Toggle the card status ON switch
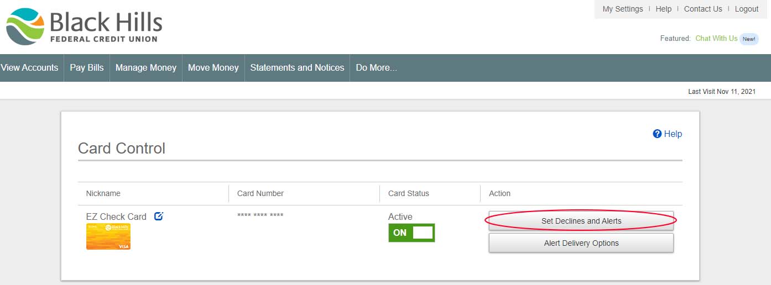The width and height of the screenshot is (771, 285). (411, 233)
